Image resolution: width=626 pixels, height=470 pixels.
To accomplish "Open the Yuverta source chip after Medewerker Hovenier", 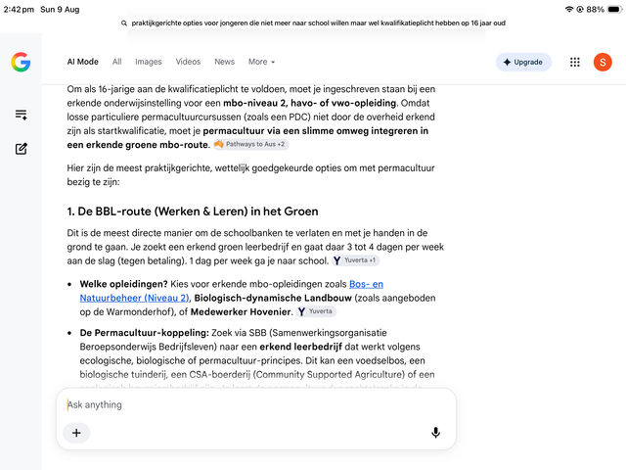I will 316,311.
